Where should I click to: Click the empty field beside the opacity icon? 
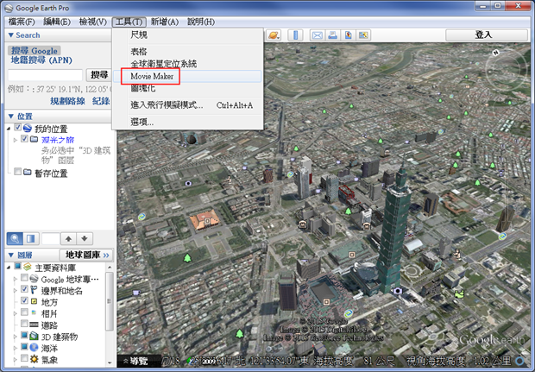coord(51,238)
